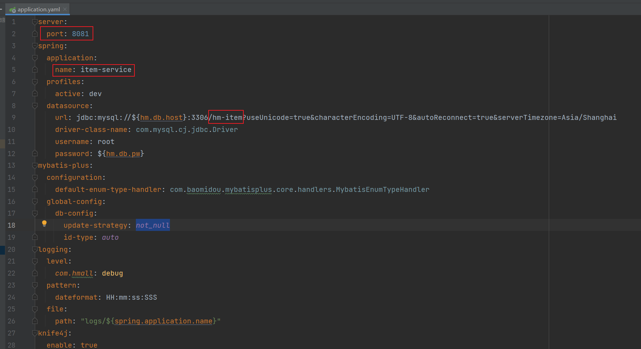Fold the global-config section
Image resolution: width=641 pixels, height=349 pixels.
click(x=35, y=201)
